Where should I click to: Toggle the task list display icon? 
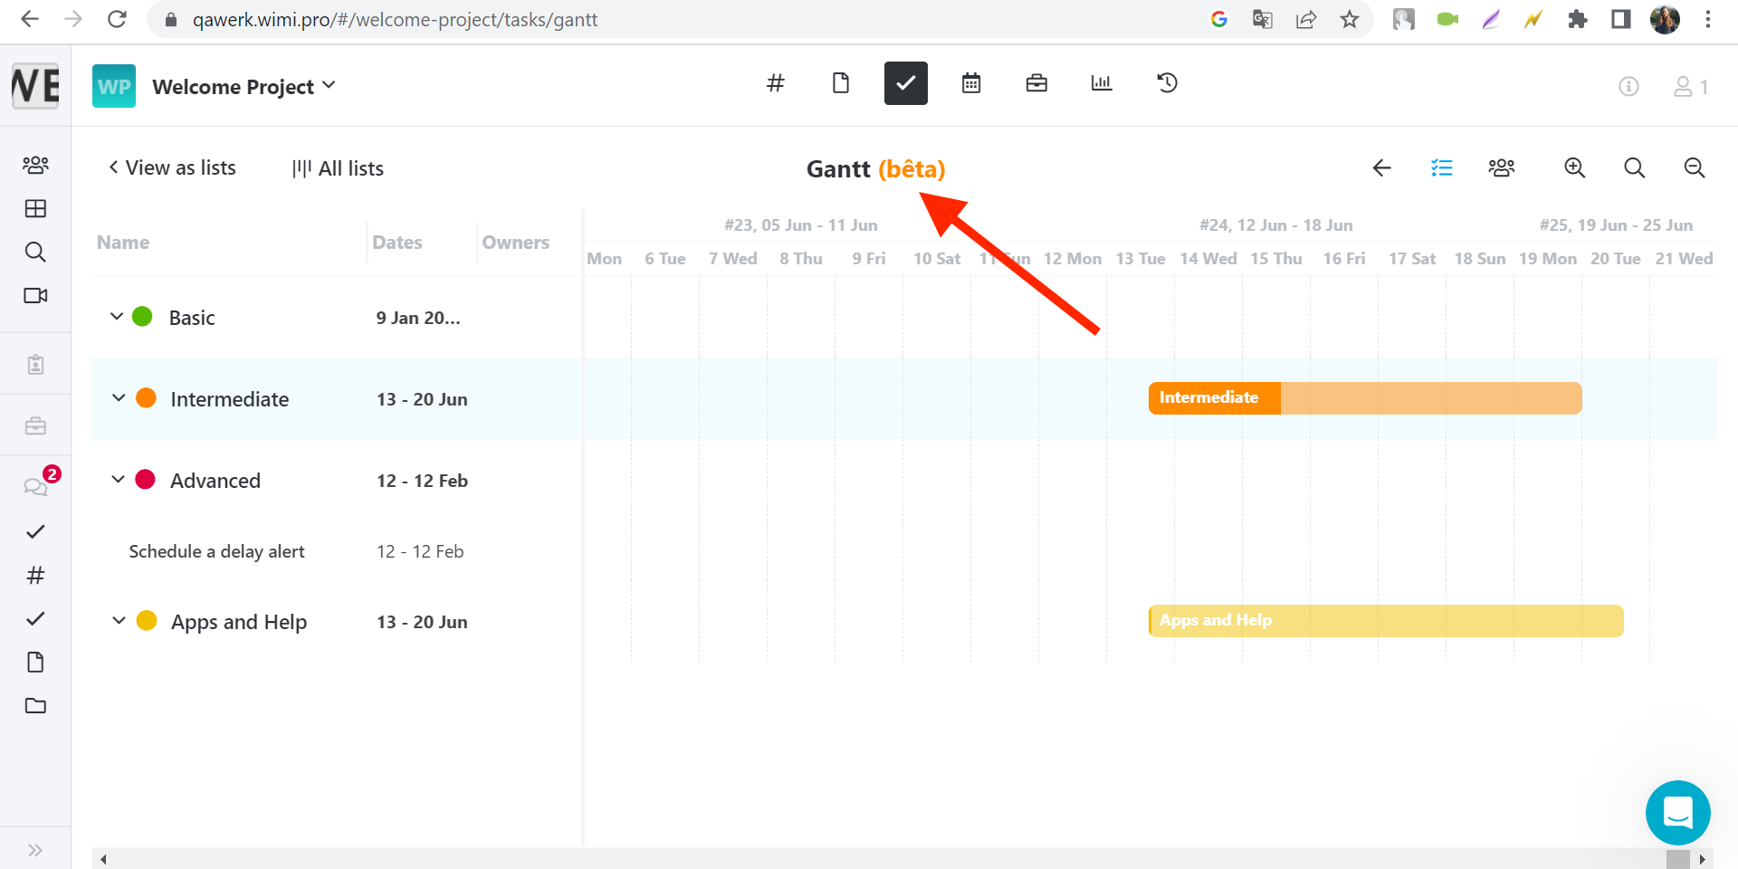1441,168
